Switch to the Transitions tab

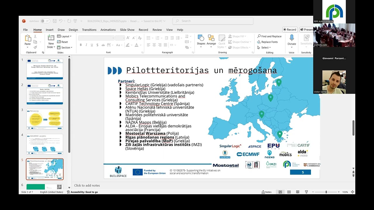pyautogui.click(x=89, y=30)
